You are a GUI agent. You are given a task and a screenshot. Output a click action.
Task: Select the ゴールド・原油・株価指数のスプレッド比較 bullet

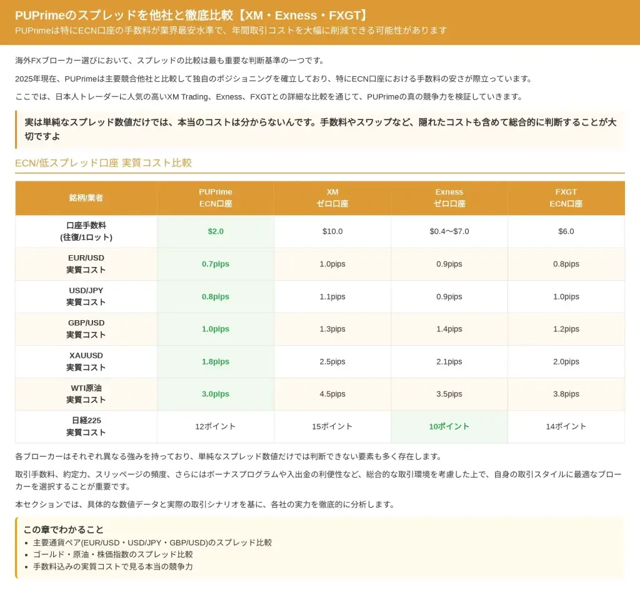click(113, 555)
